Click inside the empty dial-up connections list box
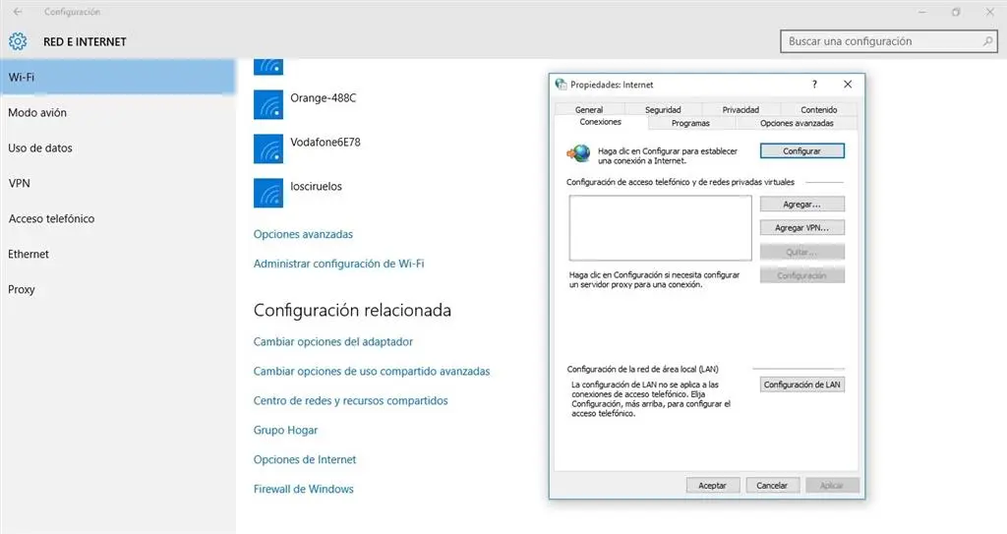The height and width of the screenshot is (534, 1007). [x=660, y=228]
